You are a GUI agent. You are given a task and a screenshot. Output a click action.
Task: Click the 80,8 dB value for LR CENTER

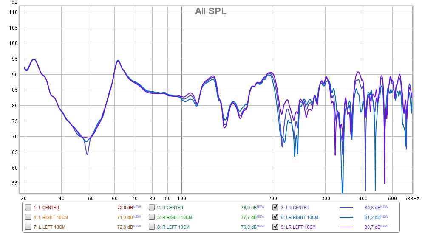372,208
